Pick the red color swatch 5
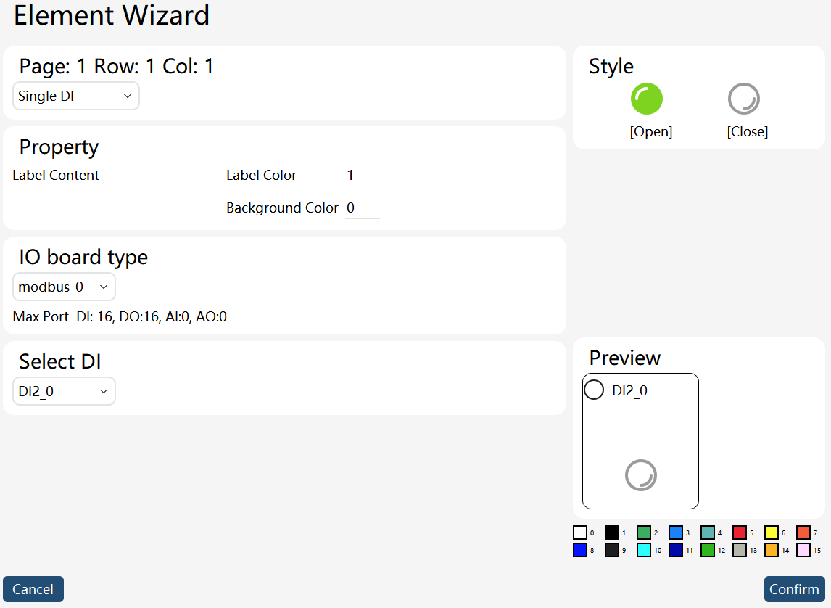The image size is (831, 608). [740, 533]
